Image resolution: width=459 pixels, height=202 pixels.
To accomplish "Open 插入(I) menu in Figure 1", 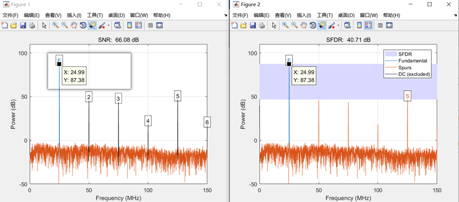I will click(74, 15).
